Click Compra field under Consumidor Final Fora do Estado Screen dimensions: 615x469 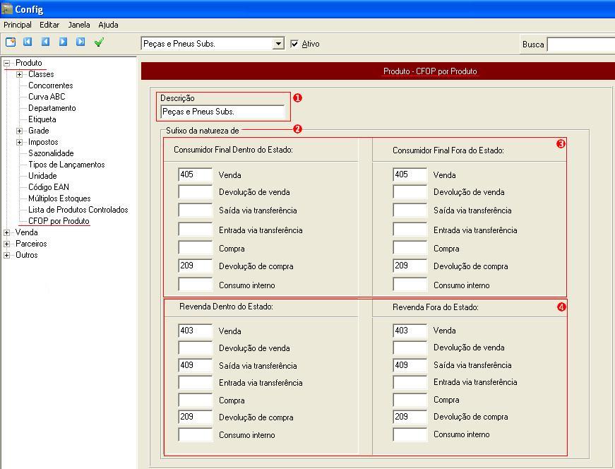coord(410,249)
